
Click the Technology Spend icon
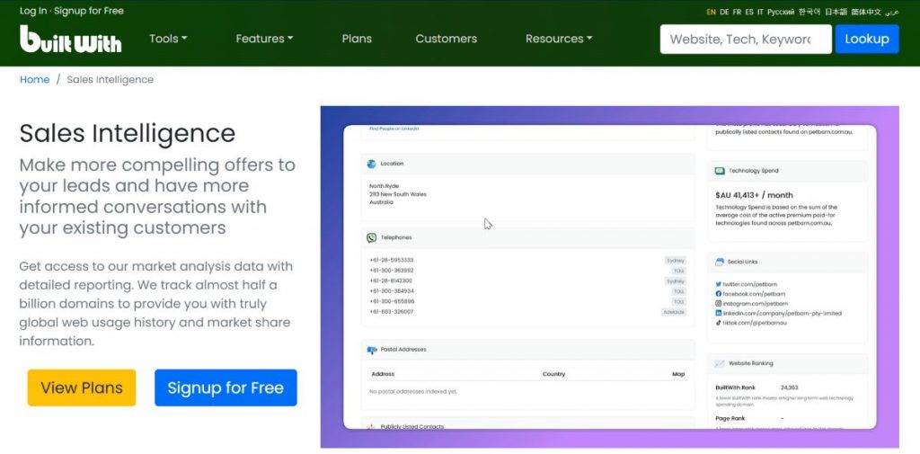[720, 171]
